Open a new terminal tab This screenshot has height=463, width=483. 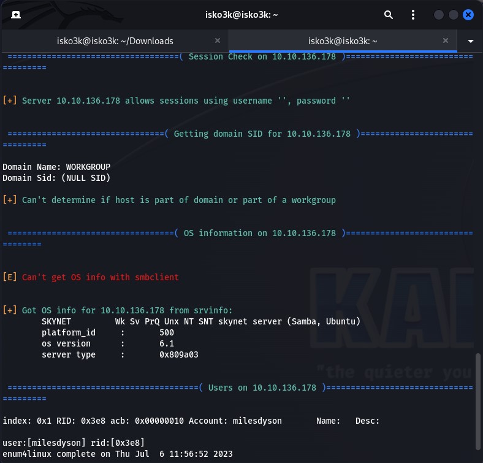(15, 15)
